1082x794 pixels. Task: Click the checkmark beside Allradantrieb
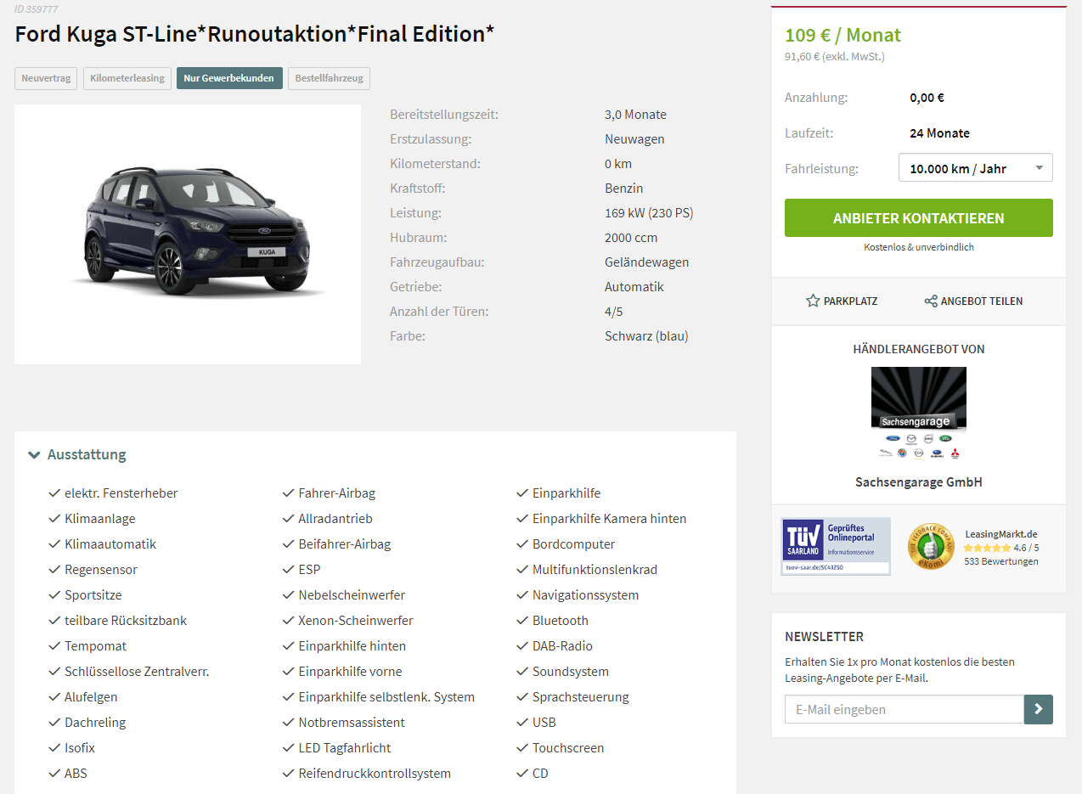(289, 518)
